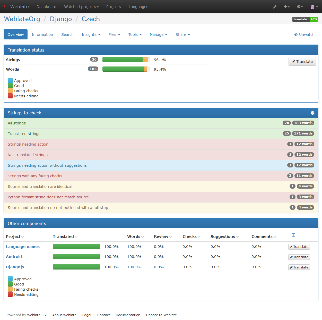Open the All strings row
The width and height of the screenshot is (322, 320).
click(161, 123)
